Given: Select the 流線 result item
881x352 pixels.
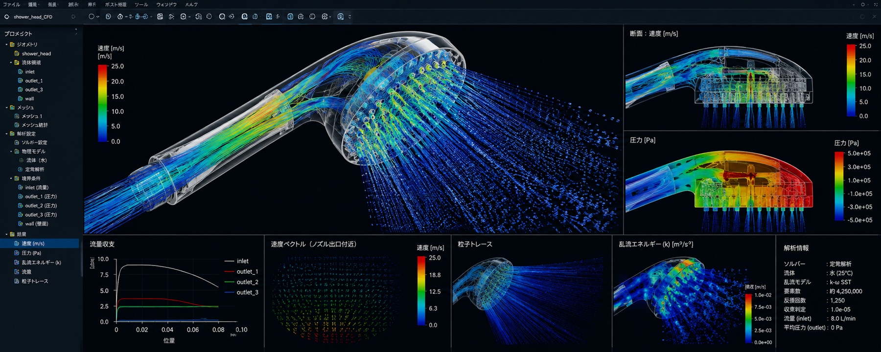Looking at the screenshot, I should (26, 272).
